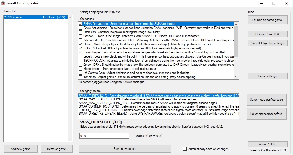Enable the FXAA Anti-aliasing checkbox
The height and width of the screenshot is (155, 293).
(x=80, y=28)
